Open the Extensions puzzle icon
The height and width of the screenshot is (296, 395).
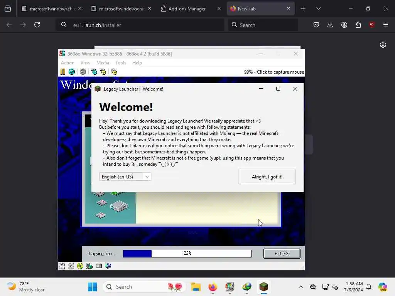[358, 25]
